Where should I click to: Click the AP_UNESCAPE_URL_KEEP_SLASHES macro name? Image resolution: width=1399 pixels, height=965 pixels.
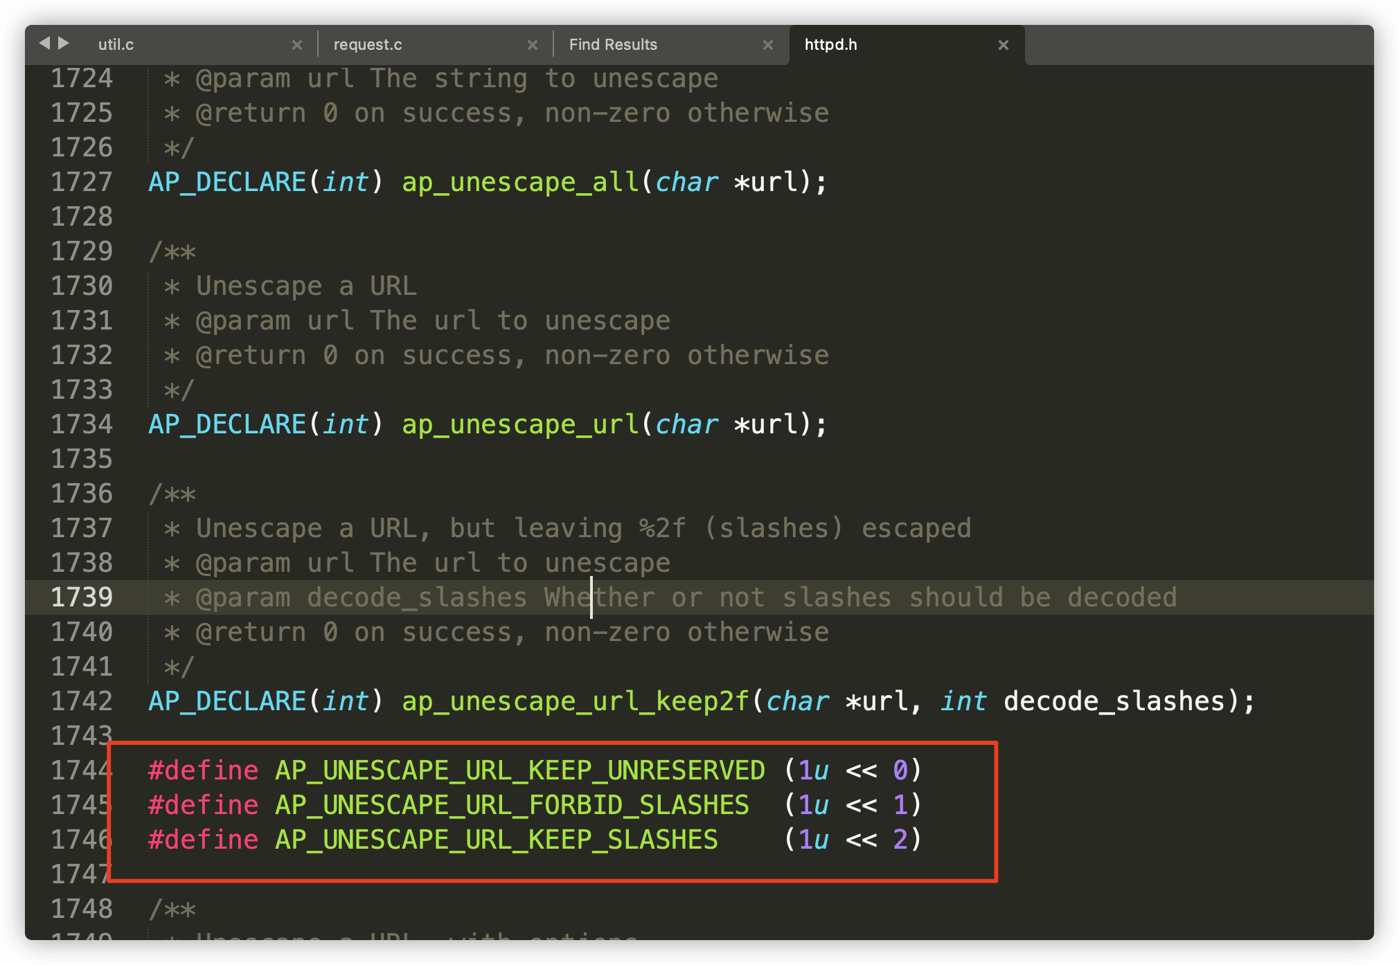[496, 840]
